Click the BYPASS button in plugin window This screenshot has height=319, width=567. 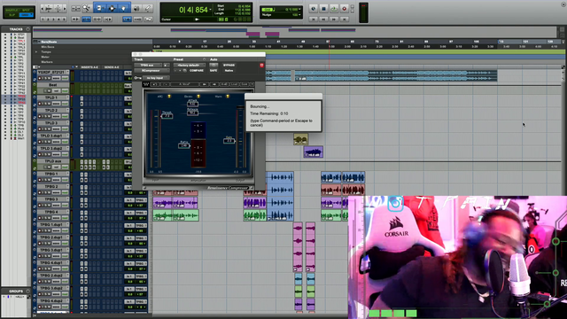coord(229,65)
